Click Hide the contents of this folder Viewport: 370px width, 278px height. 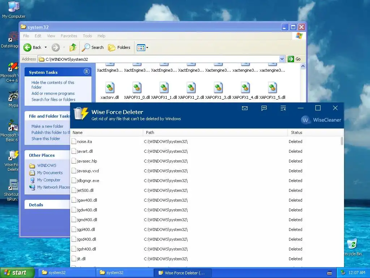[53, 85]
